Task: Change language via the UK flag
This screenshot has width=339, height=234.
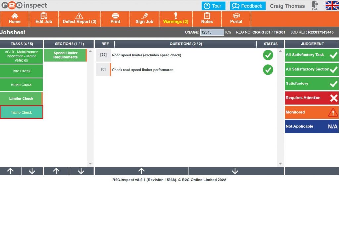Action: pos(331,5)
